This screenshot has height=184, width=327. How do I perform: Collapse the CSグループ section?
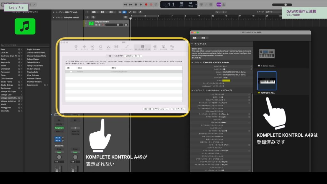[x=192, y=90]
